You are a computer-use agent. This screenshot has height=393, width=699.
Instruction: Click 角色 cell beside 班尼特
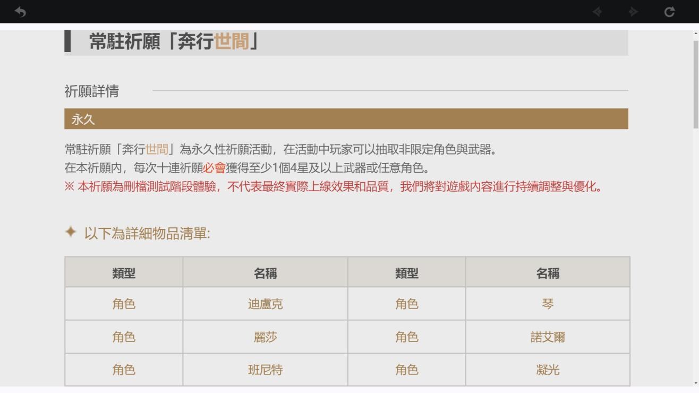[x=124, y=370]
